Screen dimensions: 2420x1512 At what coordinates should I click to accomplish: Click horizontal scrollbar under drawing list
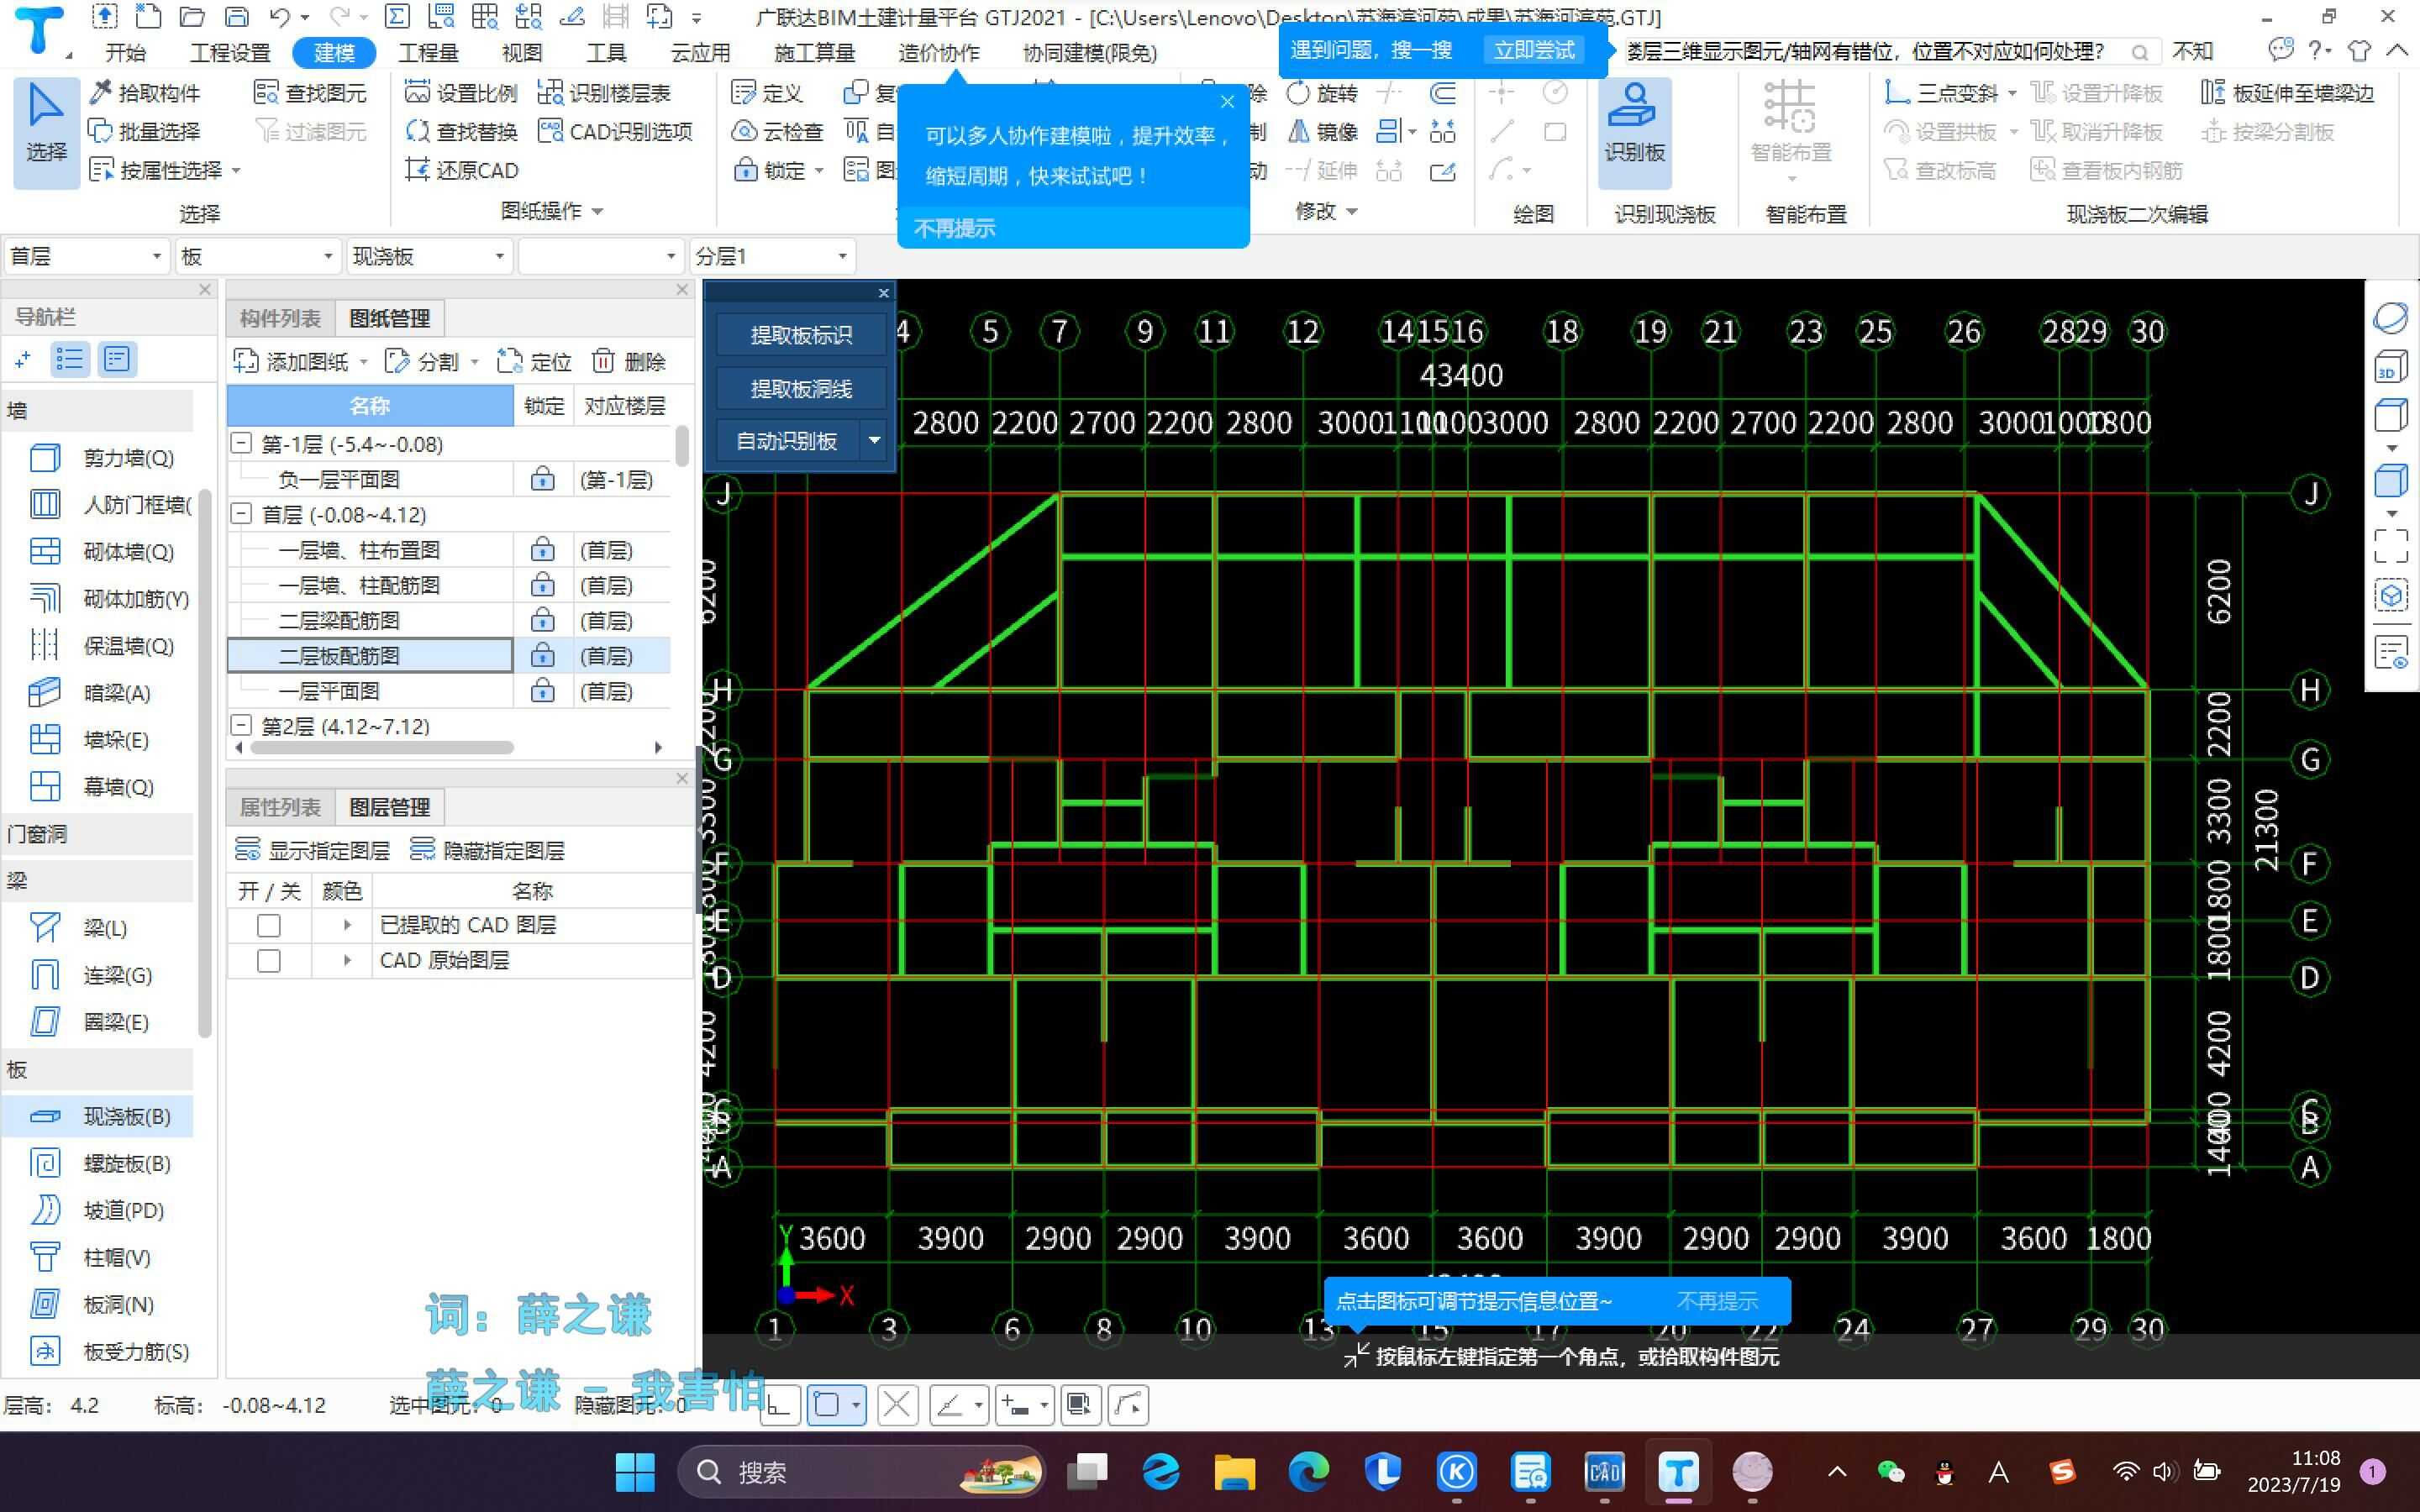point(382,747)
